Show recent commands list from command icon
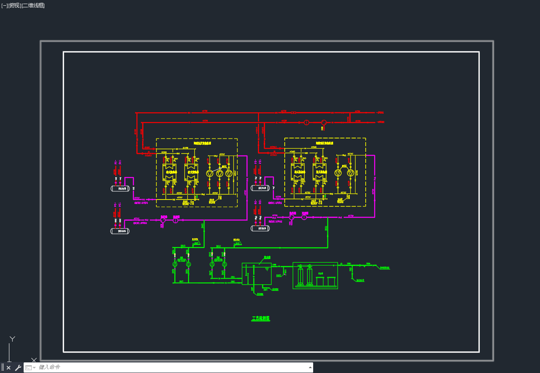540x373 pixels. pyautogui.click(x=31, y=368)
